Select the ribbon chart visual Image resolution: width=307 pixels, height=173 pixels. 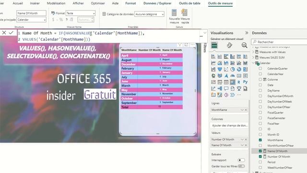coord(245,63)
